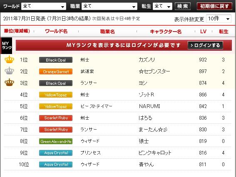Click level value 836
236x177 pixels.
[203, 118]
